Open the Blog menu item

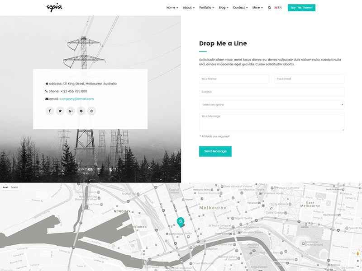coord(223,8)
